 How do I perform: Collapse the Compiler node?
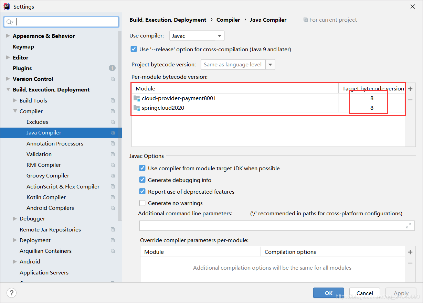pos(15,111)
